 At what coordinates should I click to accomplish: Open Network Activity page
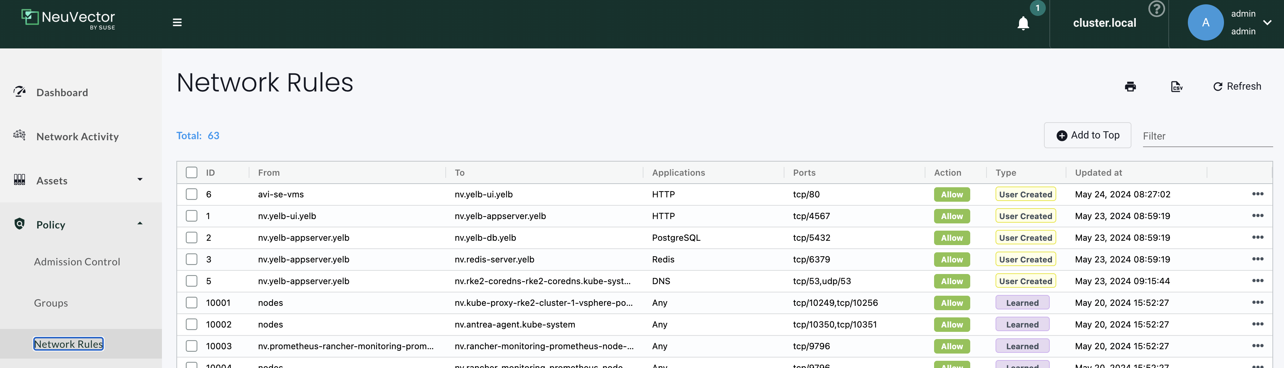point(77,137)
